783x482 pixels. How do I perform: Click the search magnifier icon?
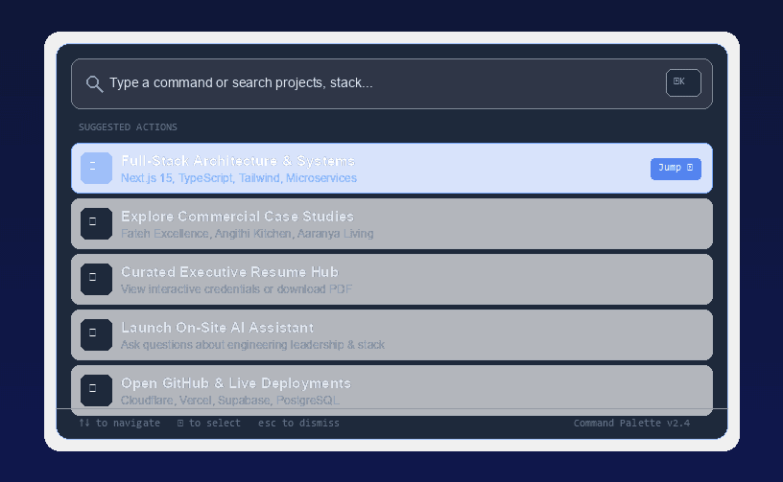coord(94,83)
